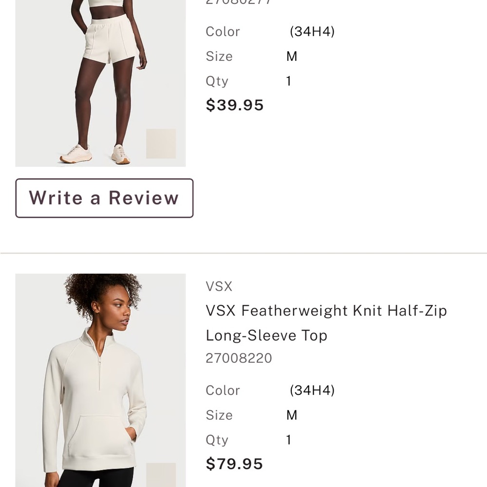Click the Write a Review button
This screenshot has width=487, height=487.
click(x=104, y=198)
